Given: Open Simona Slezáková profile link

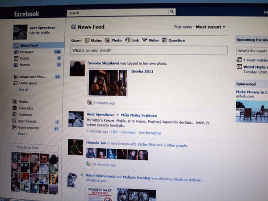Looking at the screenshot, I should (x=104, y=63).
